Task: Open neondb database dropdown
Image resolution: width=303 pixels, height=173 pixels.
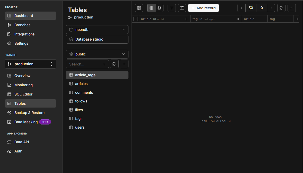Action: point(97,30)
